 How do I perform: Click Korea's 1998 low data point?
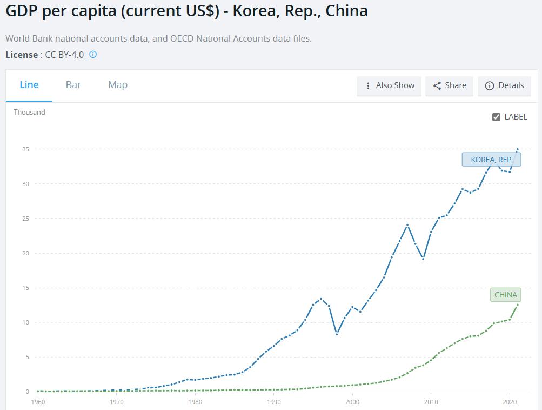pyautogui.click(x=337, y=334)
